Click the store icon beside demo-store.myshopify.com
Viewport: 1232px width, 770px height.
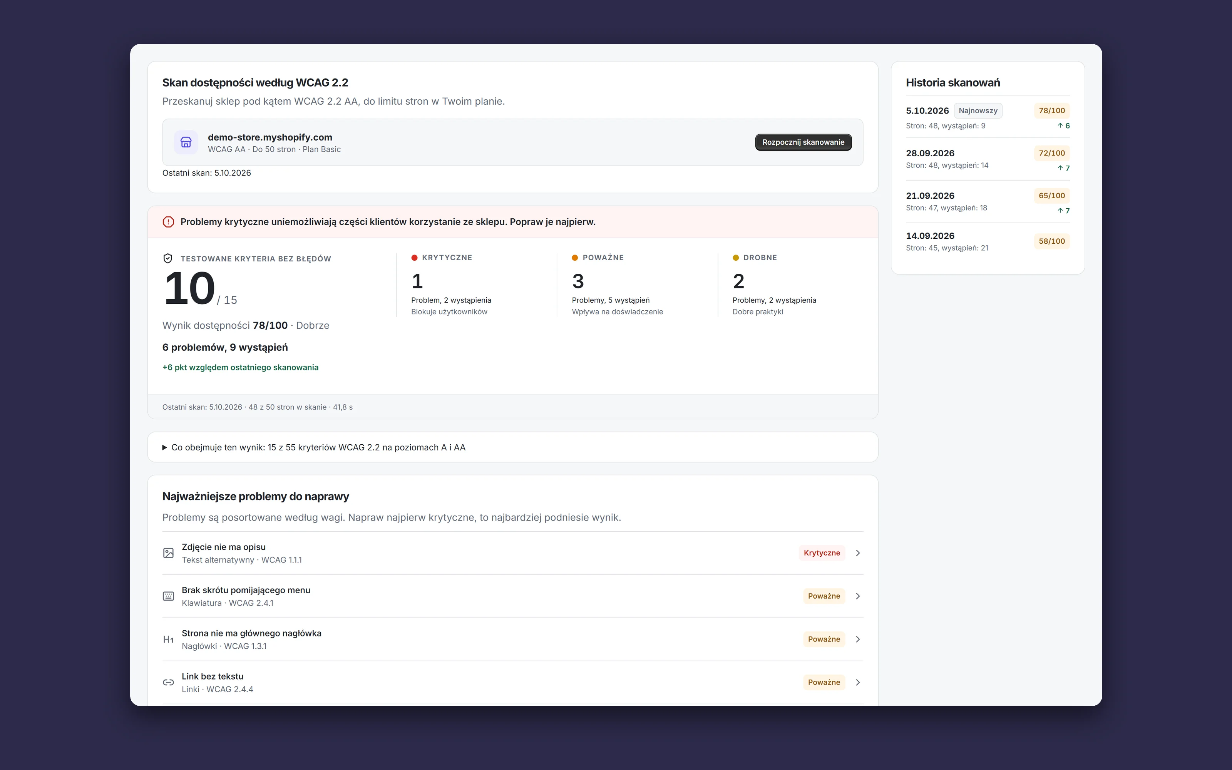click(x=186, y=142)
